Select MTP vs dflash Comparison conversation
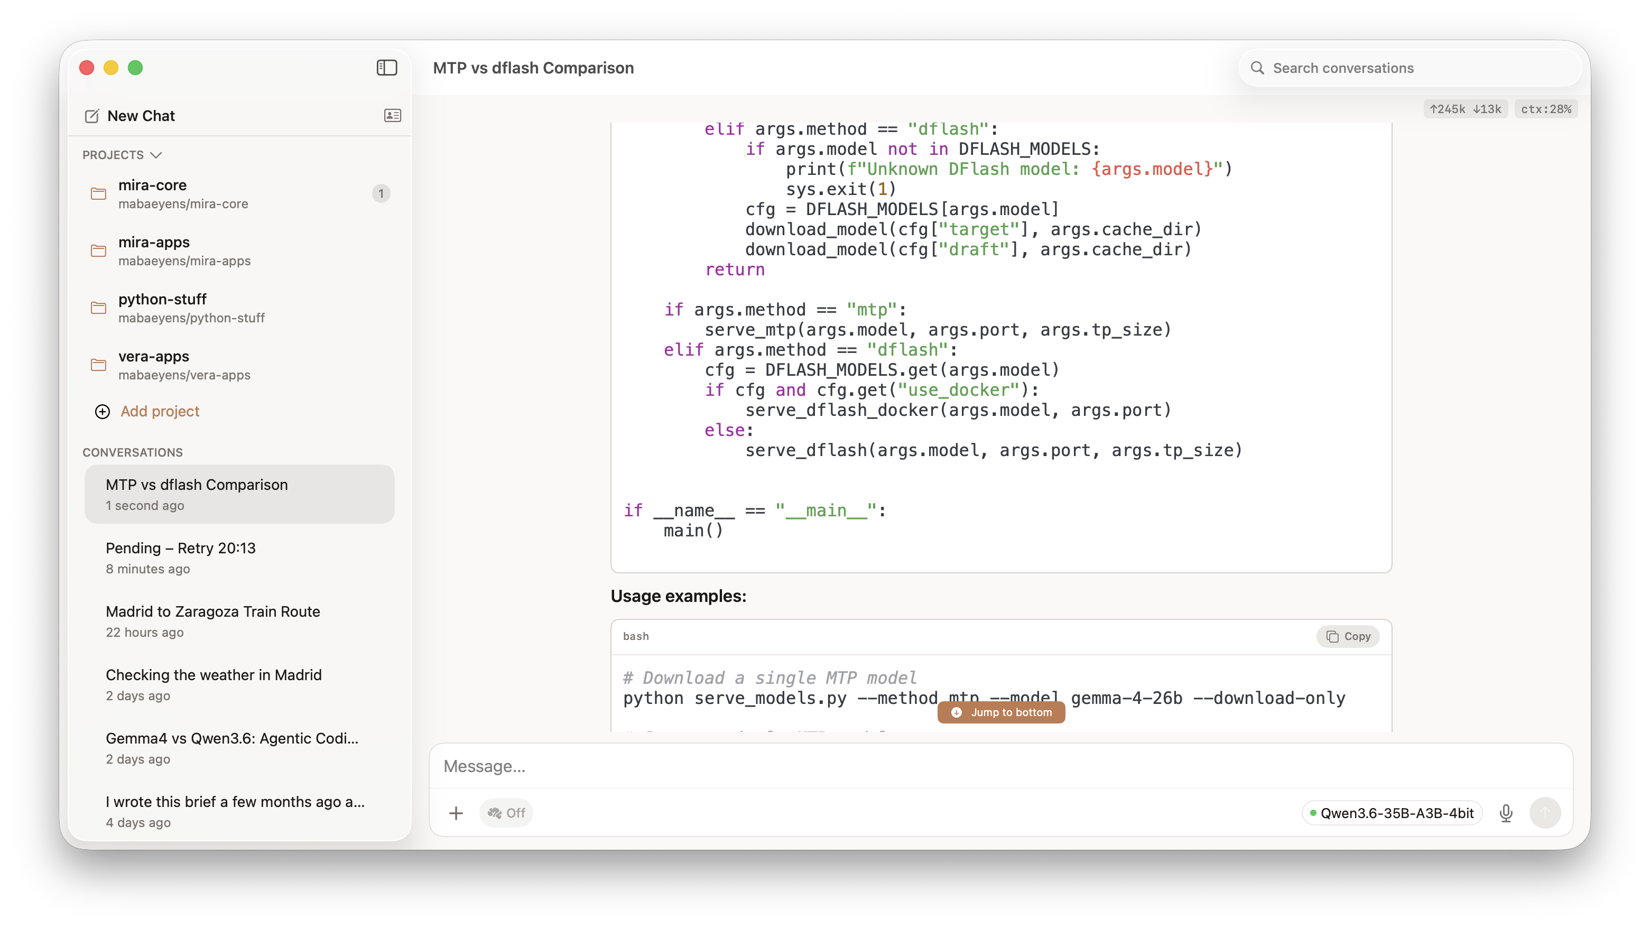The image size is (1650, 928). click(239, 494)
